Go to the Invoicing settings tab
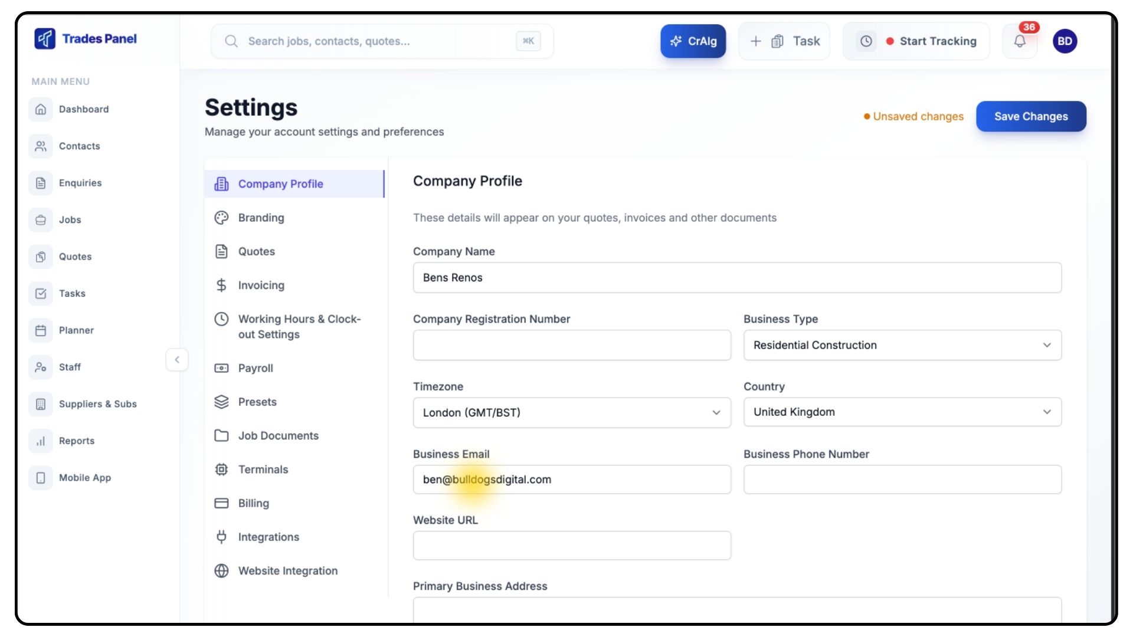1133x637 pixels. coord(261,285)
